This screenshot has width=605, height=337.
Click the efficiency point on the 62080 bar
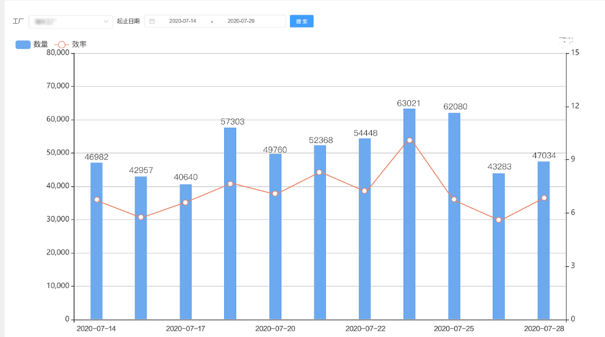454,199
